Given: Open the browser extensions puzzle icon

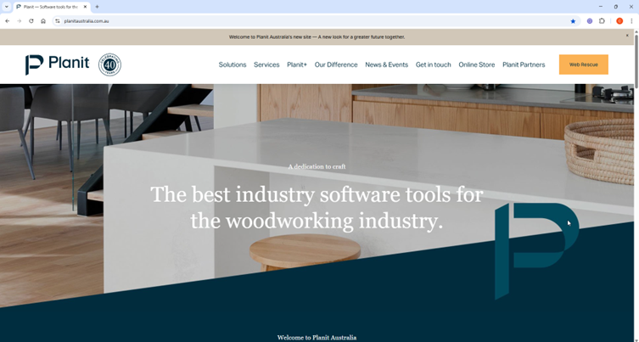Looking at the screenshot, I should click(x=602, y=21).
